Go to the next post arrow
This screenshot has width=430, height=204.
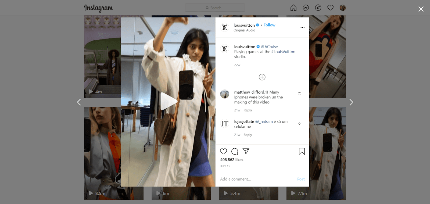pos(351,102)
